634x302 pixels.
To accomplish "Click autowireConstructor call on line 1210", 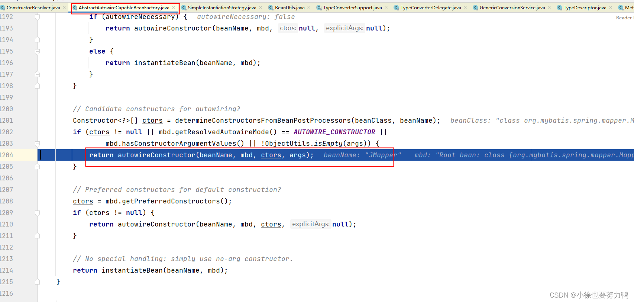I will coord(156,224).
